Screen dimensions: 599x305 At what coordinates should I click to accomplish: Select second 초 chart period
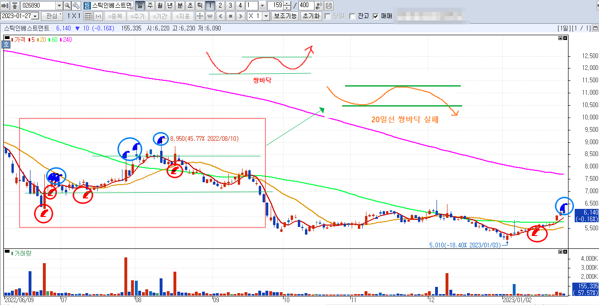[x=189, y=6]
